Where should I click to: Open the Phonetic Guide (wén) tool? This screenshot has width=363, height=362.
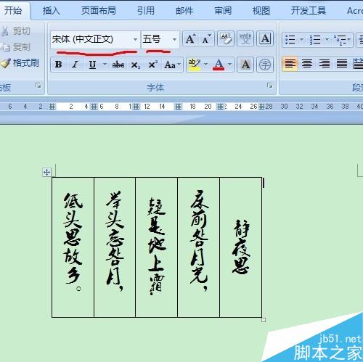click(x=245, y=38)
